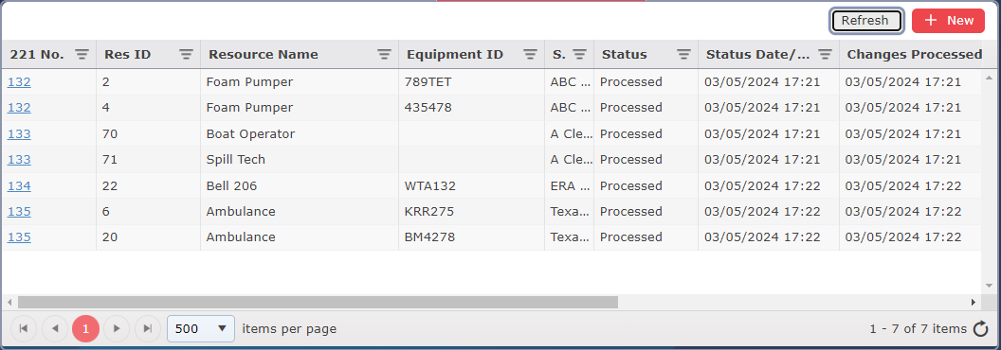Click the red New button
The height and width of the screenshot is (350, 1001).
pos(948,21)
